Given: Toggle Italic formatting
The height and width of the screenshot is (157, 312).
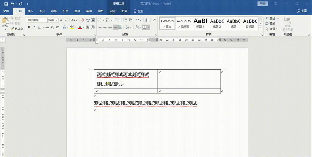Looking at the screenshot, I should 34,27.
